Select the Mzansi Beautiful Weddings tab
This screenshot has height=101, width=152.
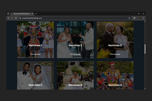(22, 14)
